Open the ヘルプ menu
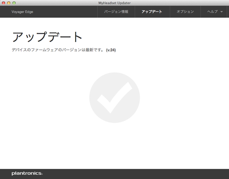The image size is (229, 179). (x=214, y=12)
